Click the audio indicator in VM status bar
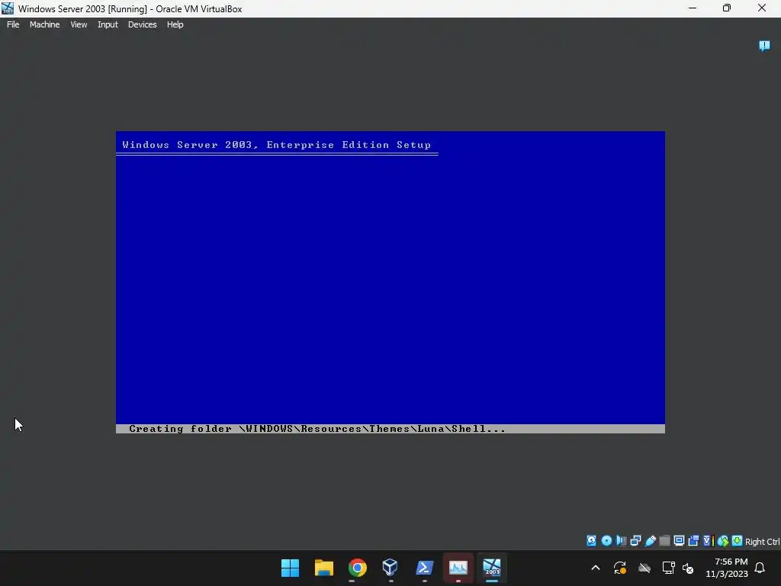Screen dimensions: 781x586 tap(621, 541)
